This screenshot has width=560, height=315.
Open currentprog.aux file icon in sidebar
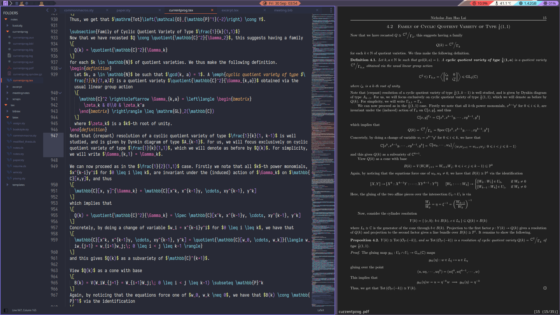click(x=9, y=37)
